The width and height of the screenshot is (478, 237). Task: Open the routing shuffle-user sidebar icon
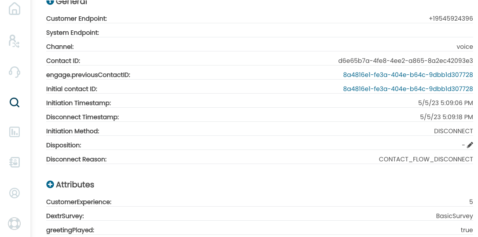[15, 41]
